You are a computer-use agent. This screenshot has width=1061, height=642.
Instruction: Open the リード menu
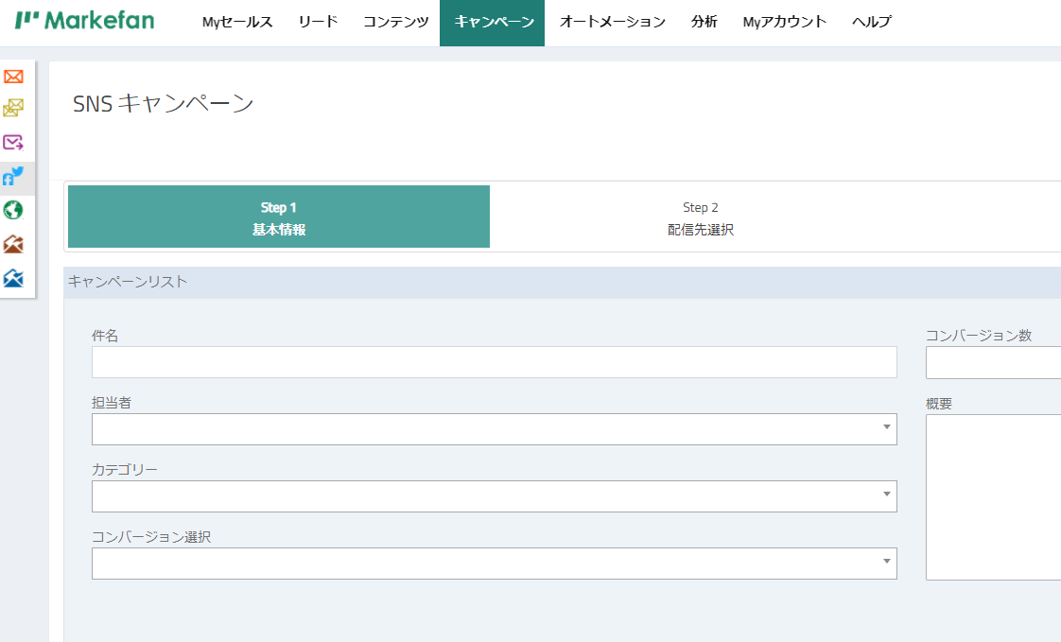coord(318,22)
